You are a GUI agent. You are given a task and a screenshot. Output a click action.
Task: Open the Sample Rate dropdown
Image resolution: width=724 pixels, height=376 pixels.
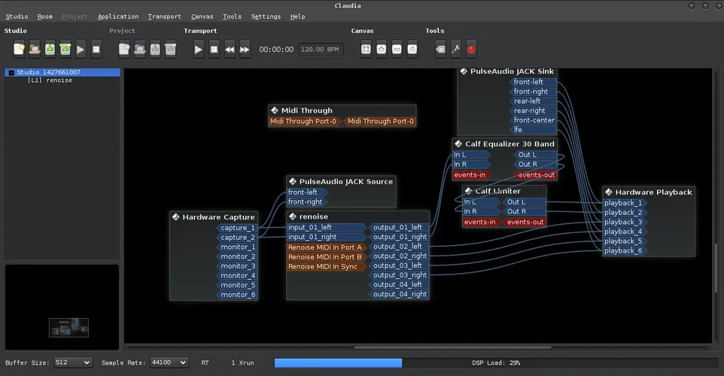(169, 362)
